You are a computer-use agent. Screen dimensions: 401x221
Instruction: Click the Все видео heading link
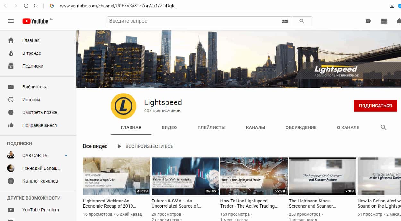pos(95,146)
